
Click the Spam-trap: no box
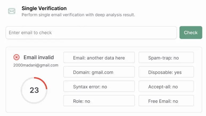[166, 57]
